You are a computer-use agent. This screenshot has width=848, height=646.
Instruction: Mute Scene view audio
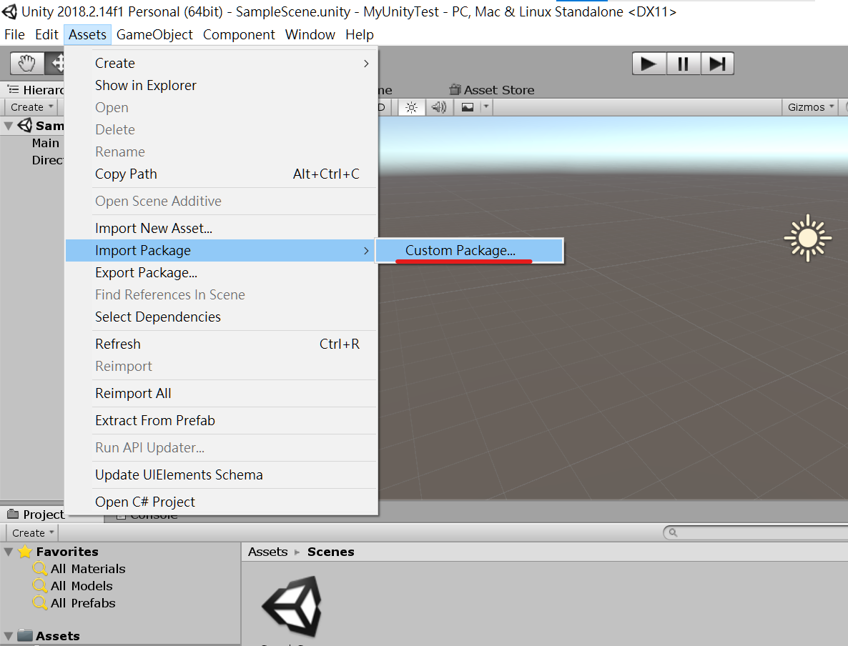[438, 106]
